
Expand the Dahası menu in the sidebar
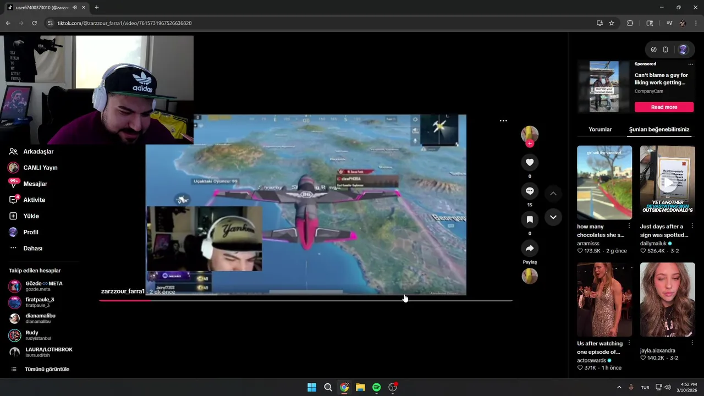coord(25,248)
